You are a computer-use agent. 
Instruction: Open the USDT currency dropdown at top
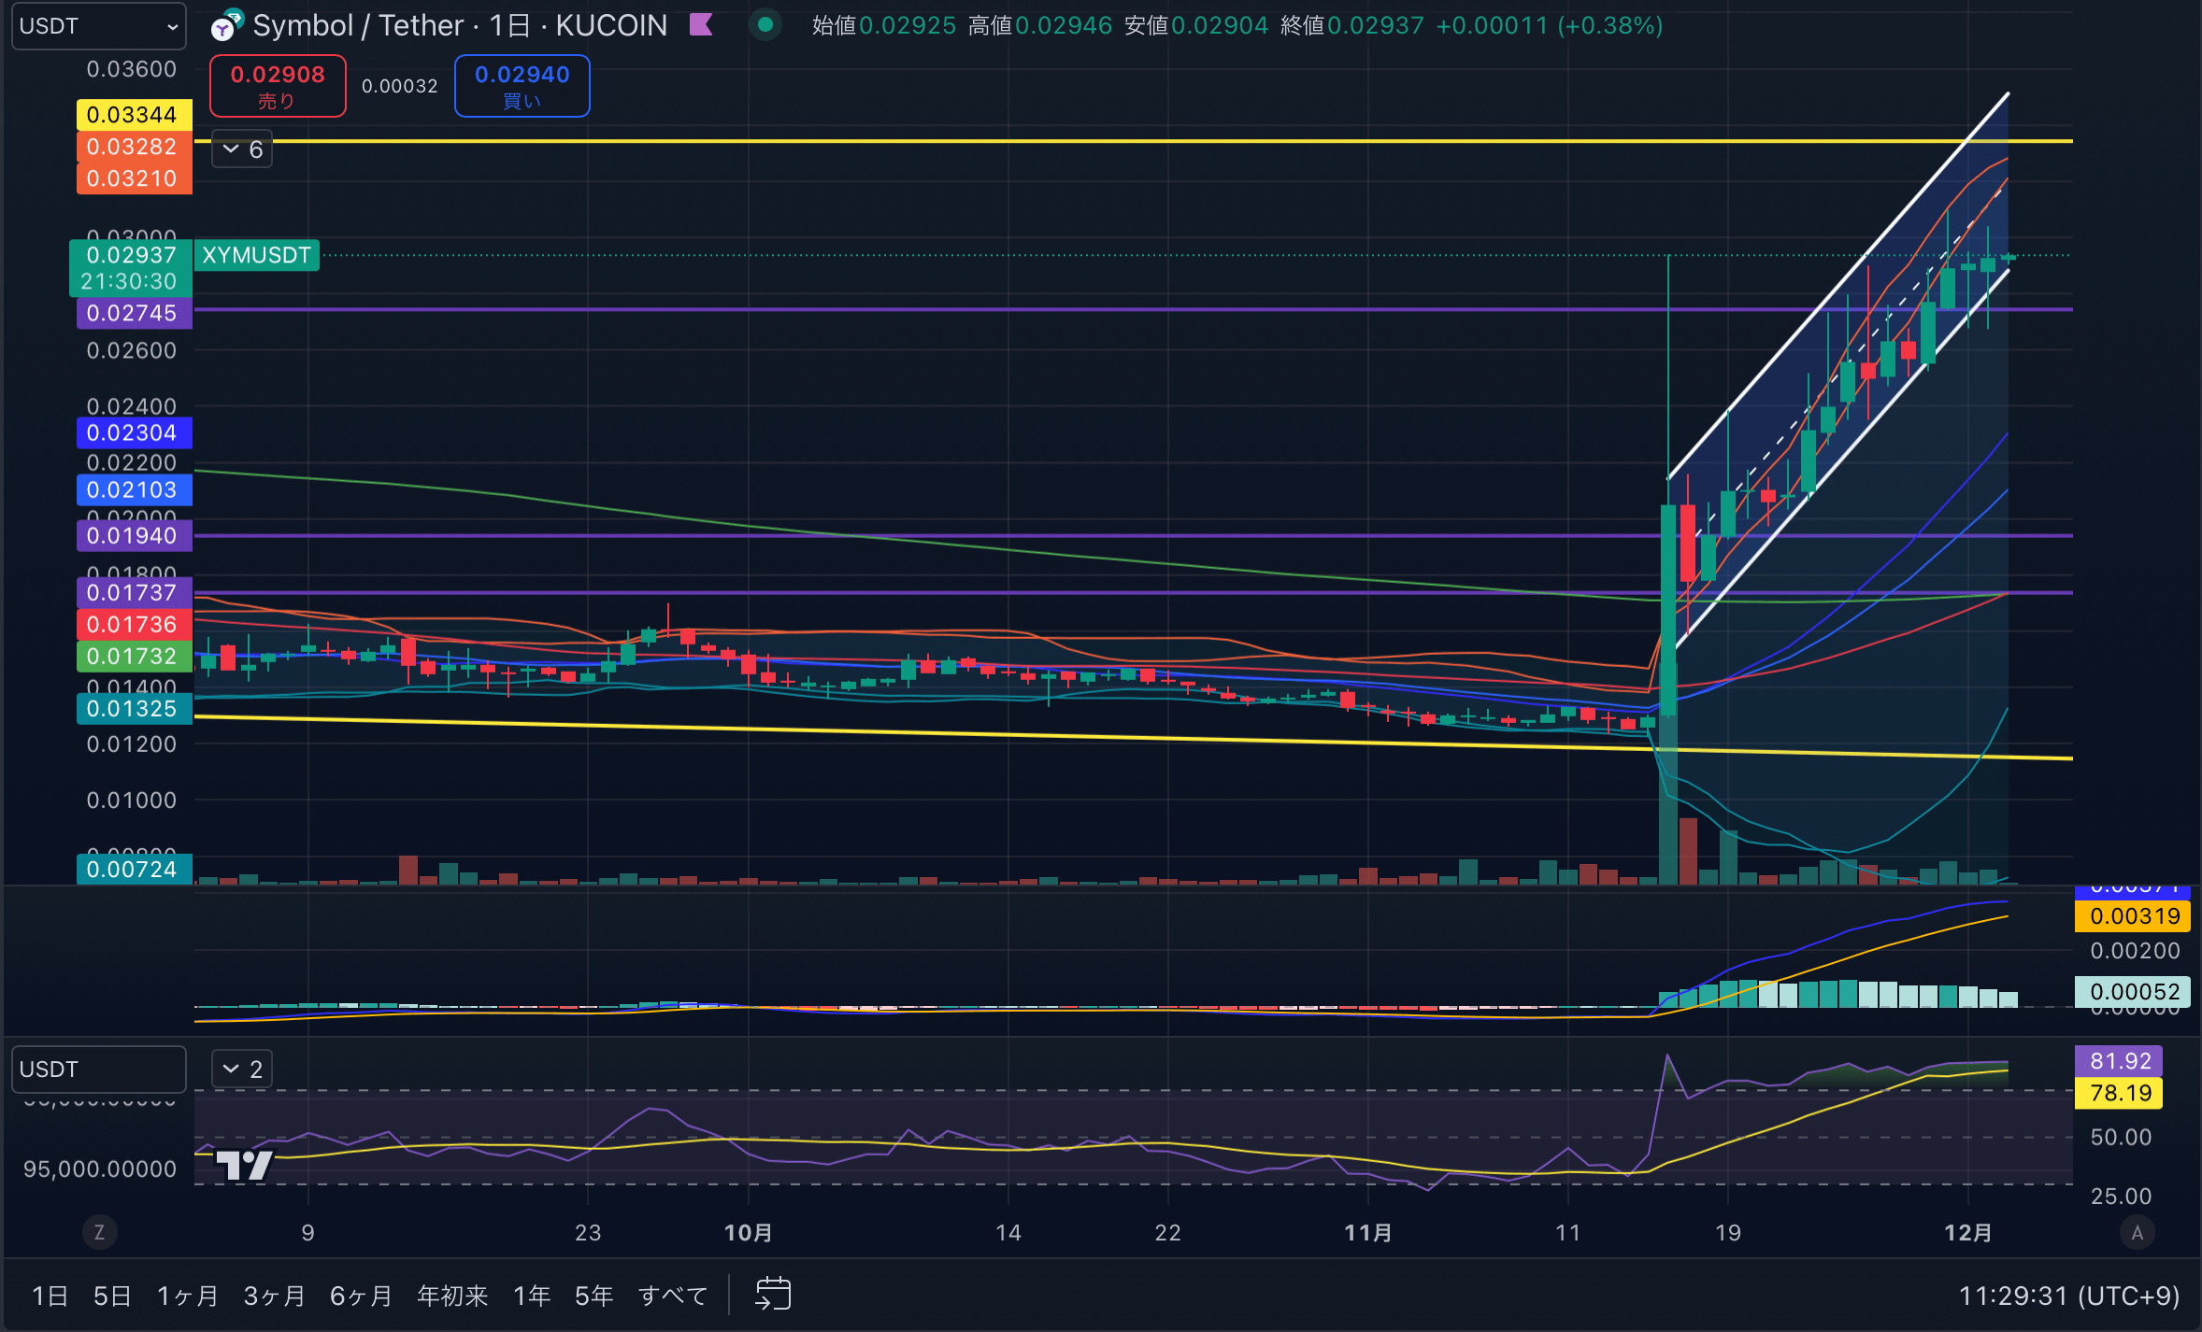98,26
